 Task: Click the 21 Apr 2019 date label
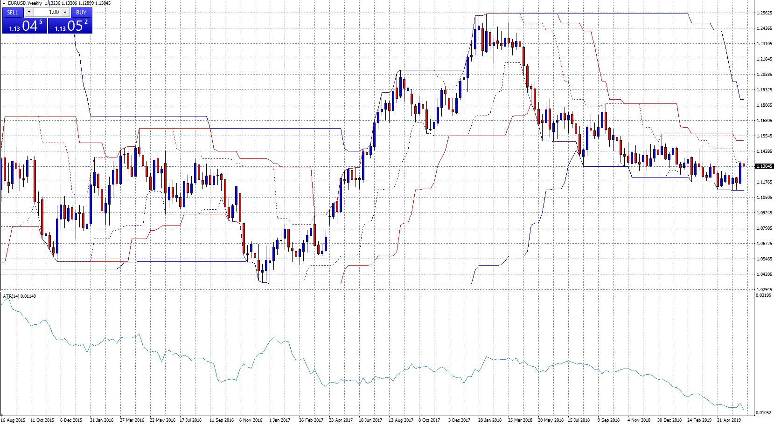point(729,420)
